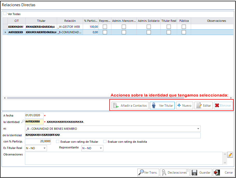Save changes with Guardar
This screenshot has width=236, height=178.
[201, 173]
